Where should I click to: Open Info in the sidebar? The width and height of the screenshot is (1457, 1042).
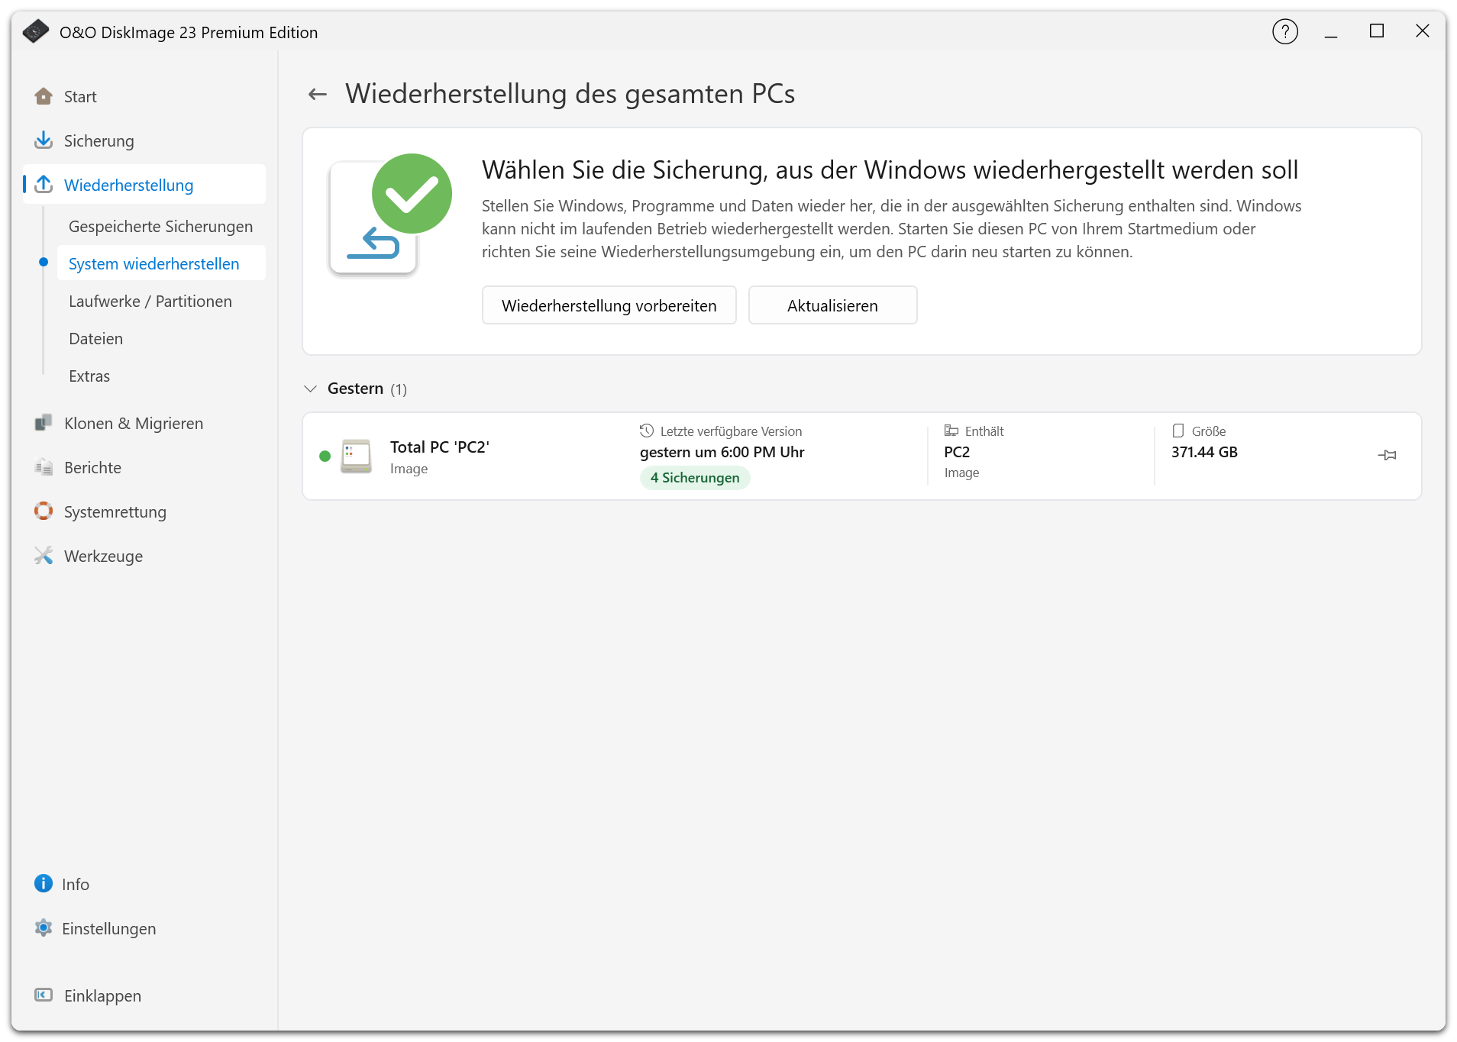click(144, 884)
